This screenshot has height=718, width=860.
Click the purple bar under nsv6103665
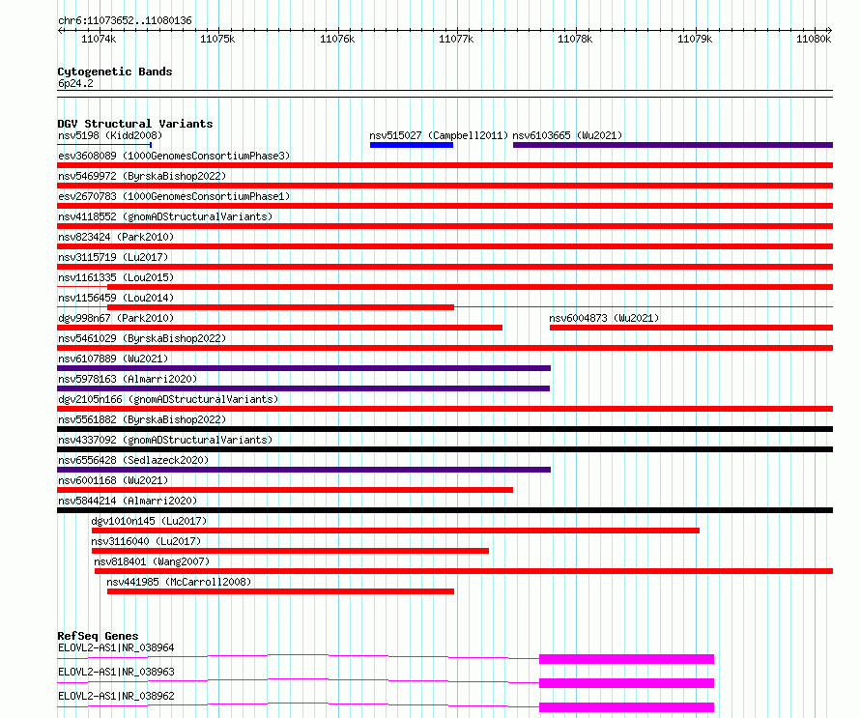(x=673, y=145)
